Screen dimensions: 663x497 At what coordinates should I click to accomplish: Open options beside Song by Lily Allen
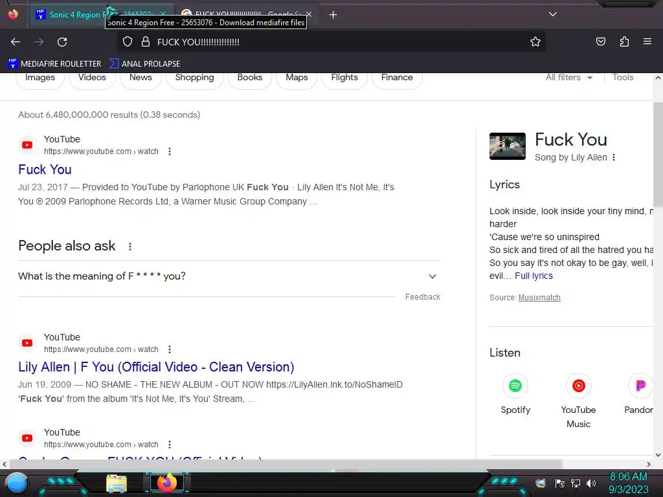[x=614, y=157]
